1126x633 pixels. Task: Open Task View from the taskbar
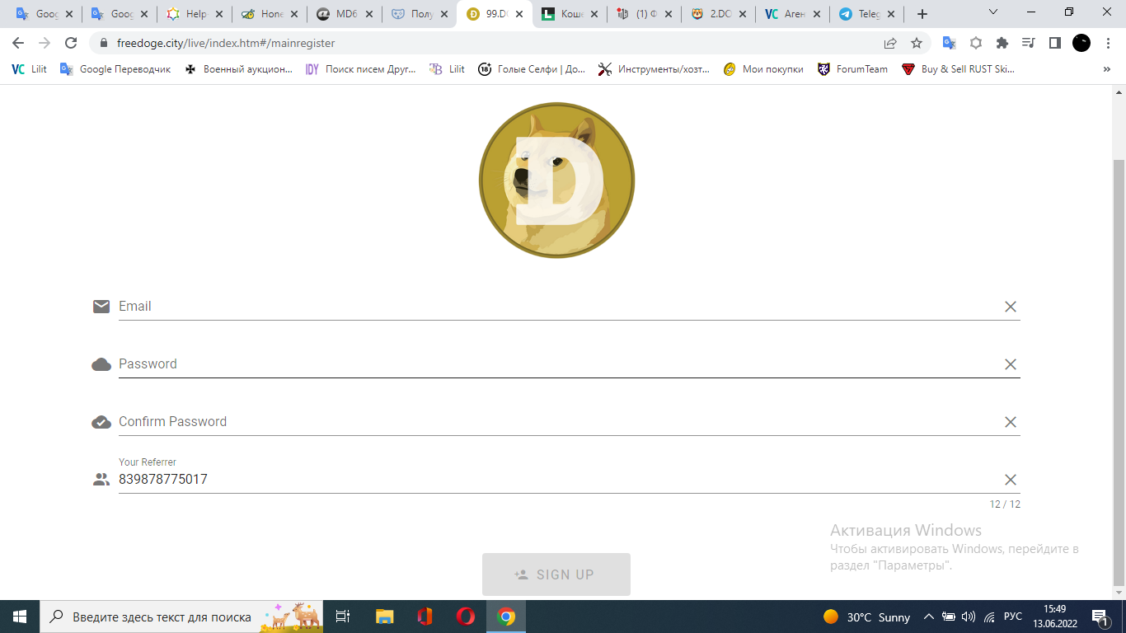(344, 617)
